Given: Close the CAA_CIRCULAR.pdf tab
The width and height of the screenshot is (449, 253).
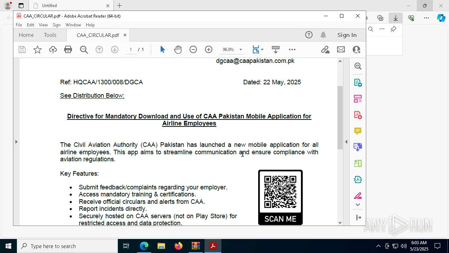Looking at the screenshot, I should pos(125,35).
